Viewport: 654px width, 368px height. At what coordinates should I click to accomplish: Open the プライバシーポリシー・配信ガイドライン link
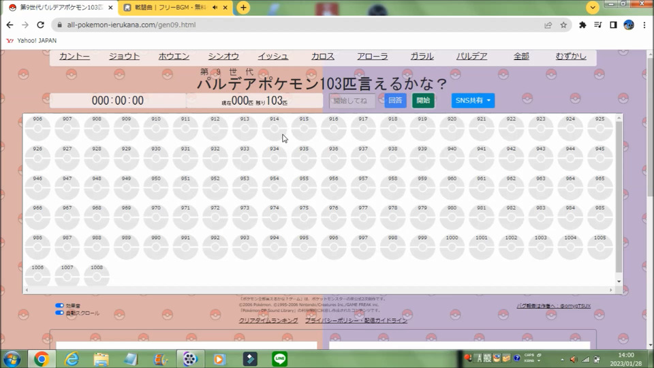(x=356, y=320)
